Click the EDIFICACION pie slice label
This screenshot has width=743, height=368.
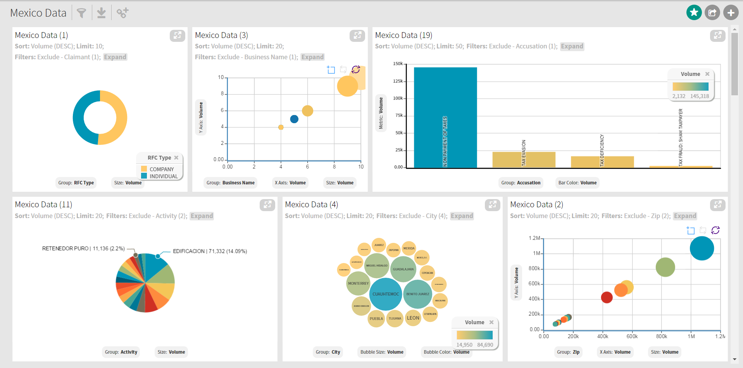coord(210,251)
